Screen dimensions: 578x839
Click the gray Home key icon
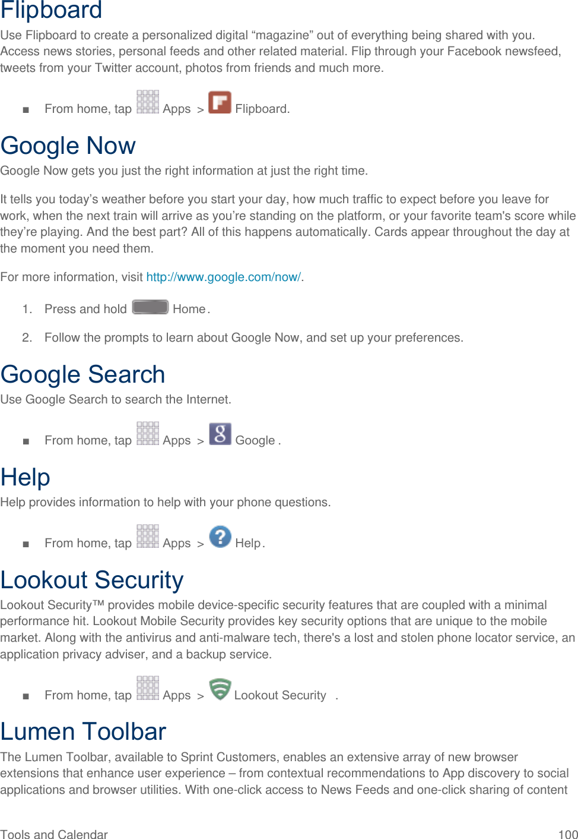point(150,307)
